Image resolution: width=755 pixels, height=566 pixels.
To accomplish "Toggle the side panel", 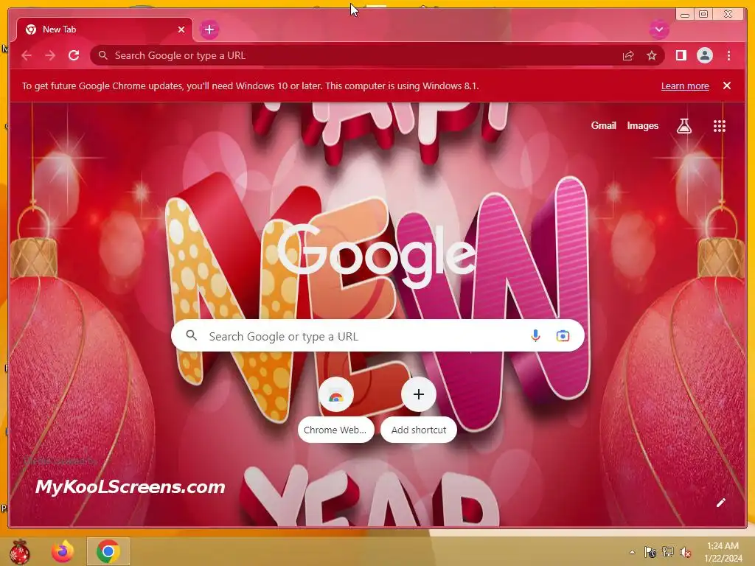I will (x=681, y=55).
